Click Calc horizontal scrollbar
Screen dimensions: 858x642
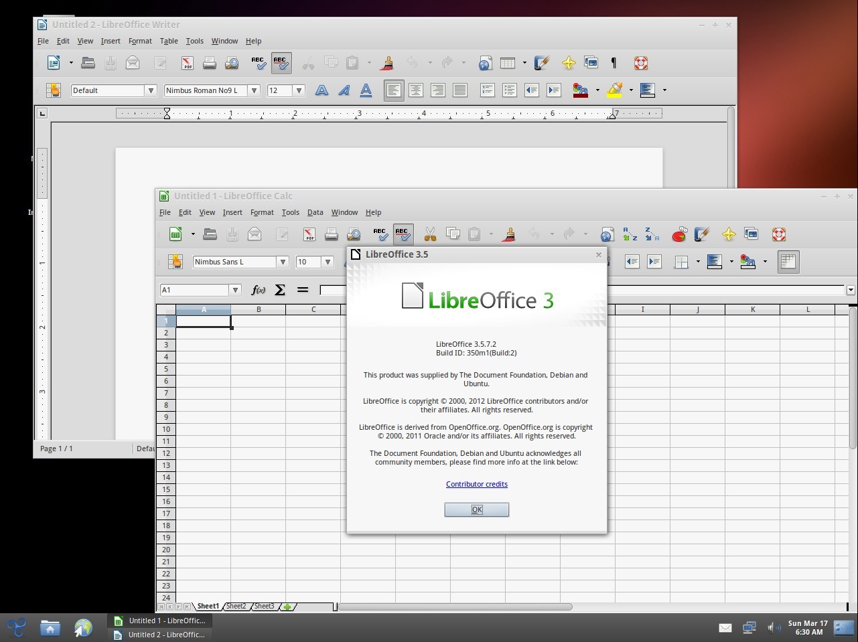point(455,607)
